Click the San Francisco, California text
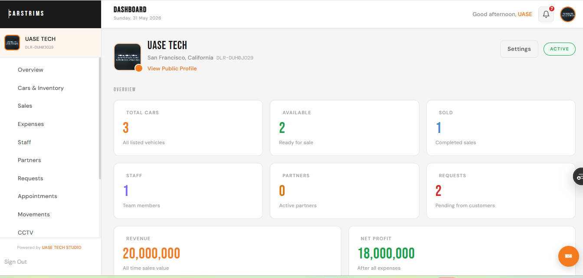 pyautogui.click(x=180, y=58)
